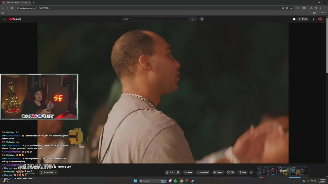Go to the YouTube home logo
The width and height of the screenshot is (328, 184).
click(15, 19)
